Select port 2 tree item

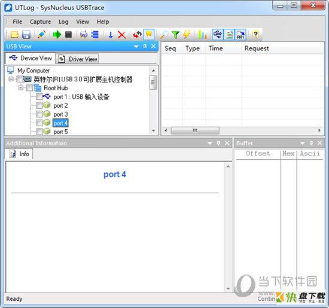tap(60, 105)
